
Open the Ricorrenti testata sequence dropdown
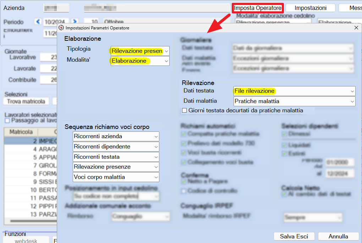pos(116,157)
